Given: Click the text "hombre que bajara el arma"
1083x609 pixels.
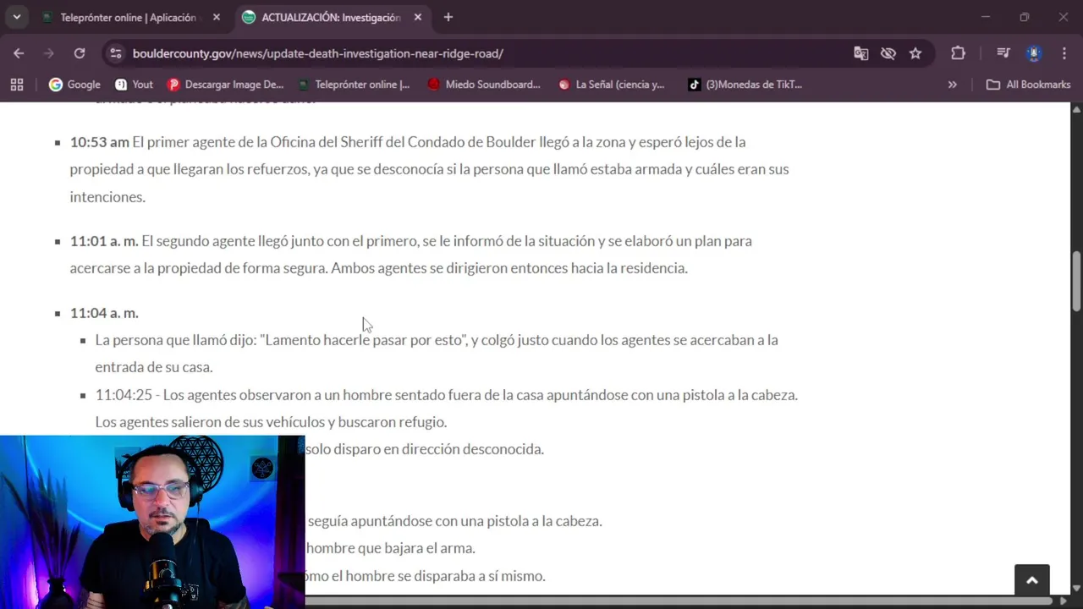Looking at the screenshot, I should [390, 548].
